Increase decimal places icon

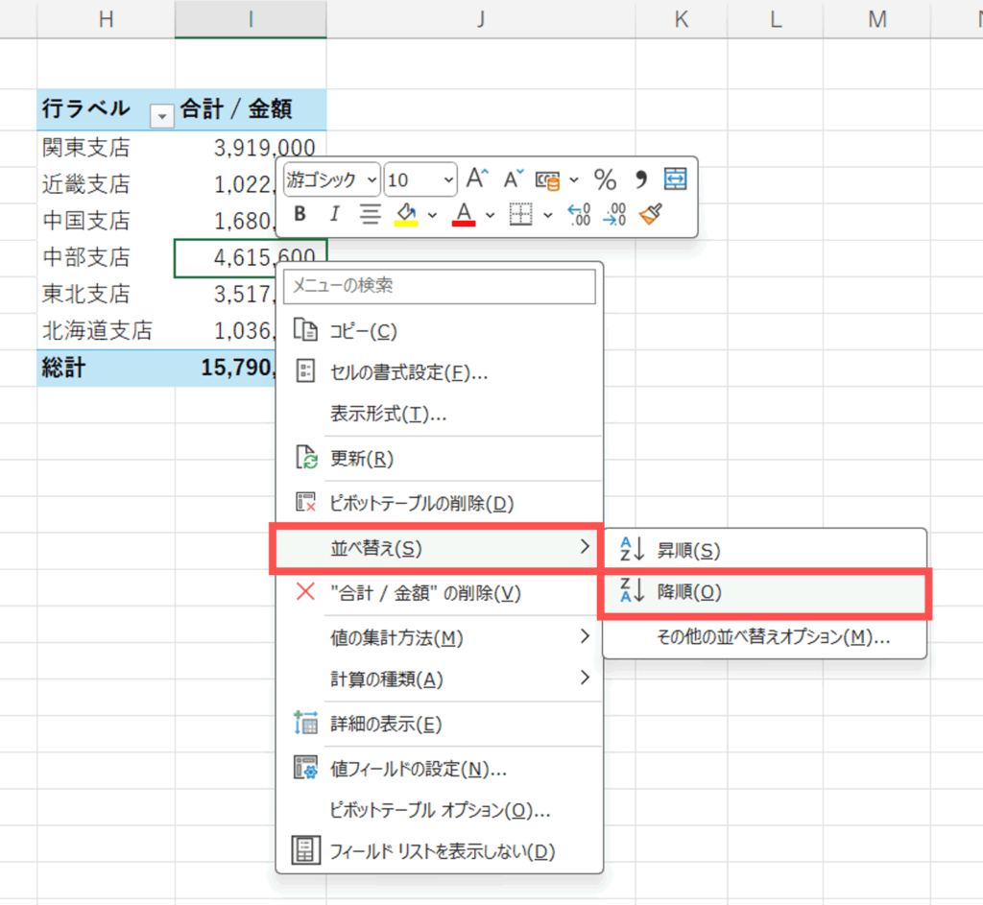(x=579, y=214)
